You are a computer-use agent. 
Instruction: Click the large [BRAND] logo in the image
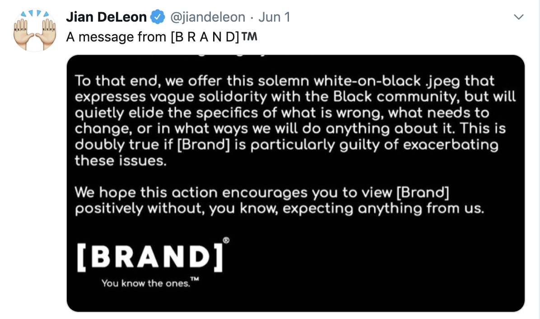(150, 256)
